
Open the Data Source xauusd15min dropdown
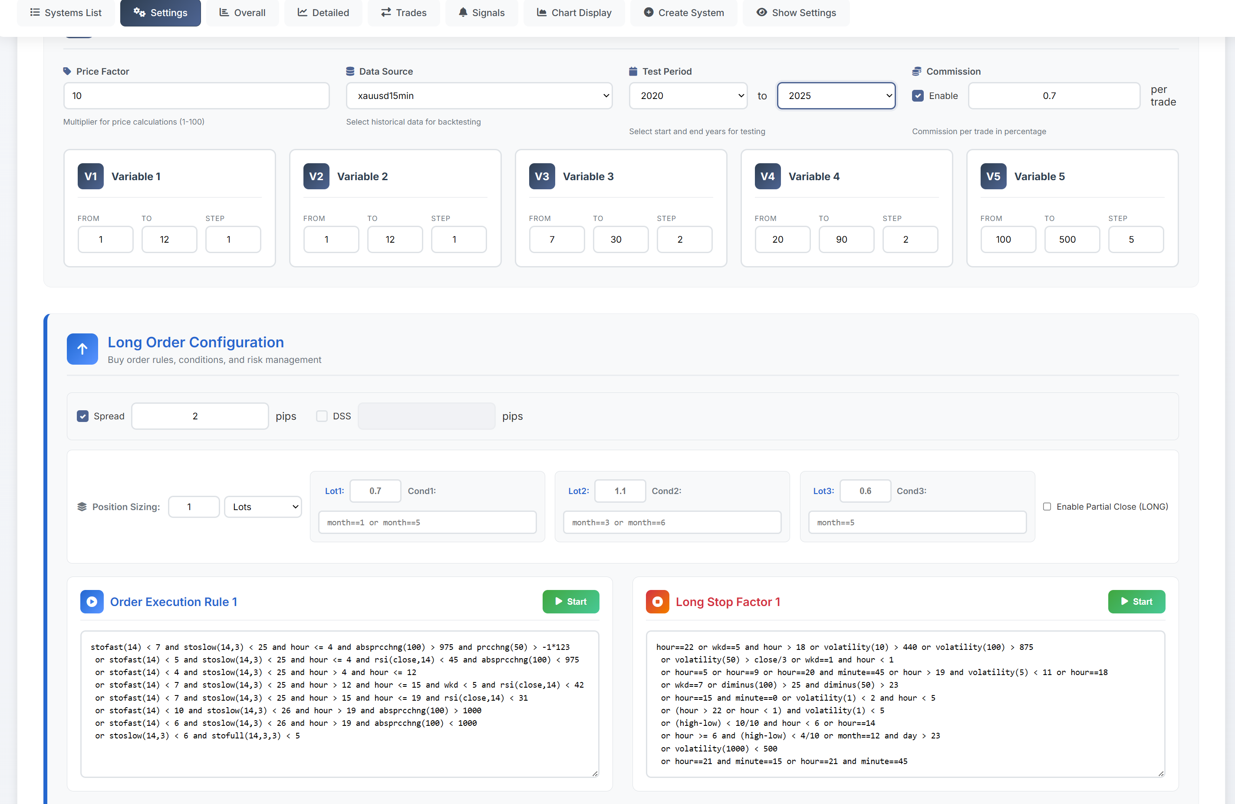pos(478,96)
